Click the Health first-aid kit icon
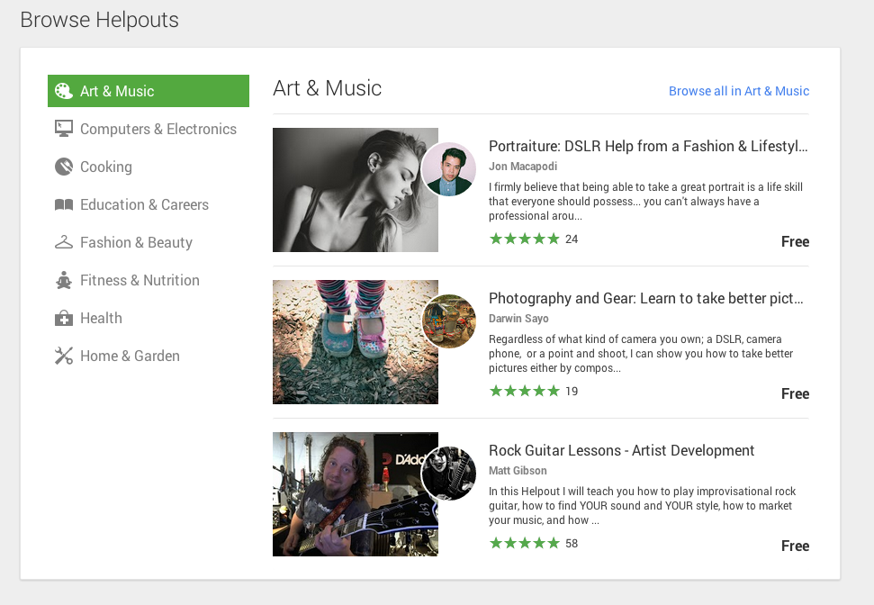Screen dimensions: 874x605 point(64,318)
